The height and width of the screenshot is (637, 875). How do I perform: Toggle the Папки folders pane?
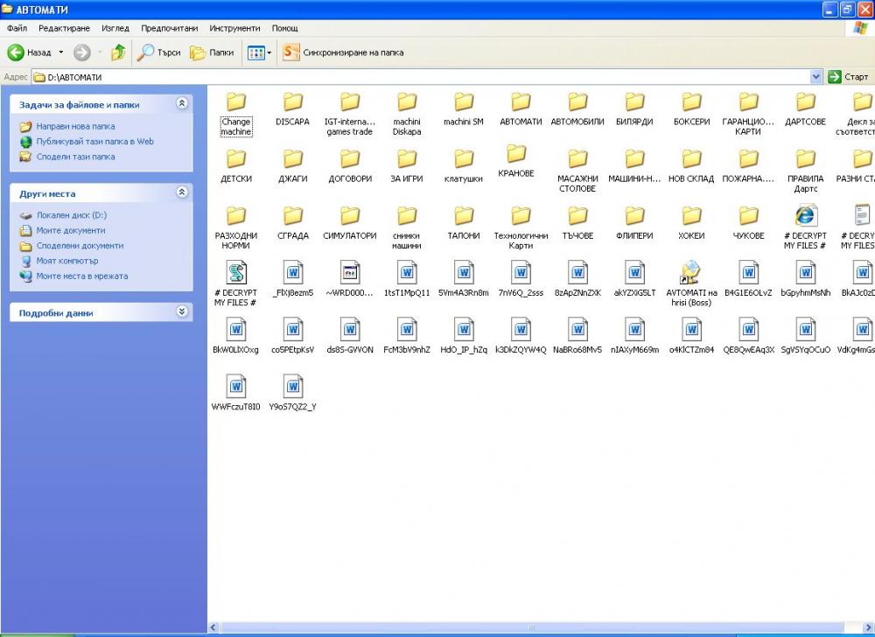click(212, 52)
